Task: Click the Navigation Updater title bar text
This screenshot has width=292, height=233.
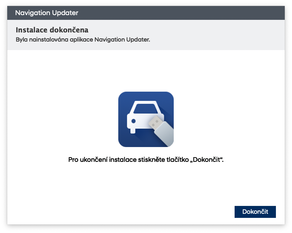Action: [x=47, y=13]
